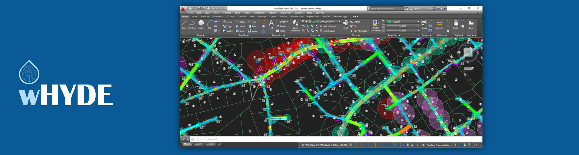Click the Move tool in Modify panel
This screenshot has width=579, height=155.
pyautogui.click(x=227, y=22)
